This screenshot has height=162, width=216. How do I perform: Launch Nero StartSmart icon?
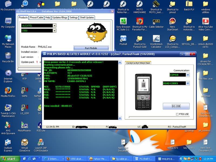(x=173, y=24)
